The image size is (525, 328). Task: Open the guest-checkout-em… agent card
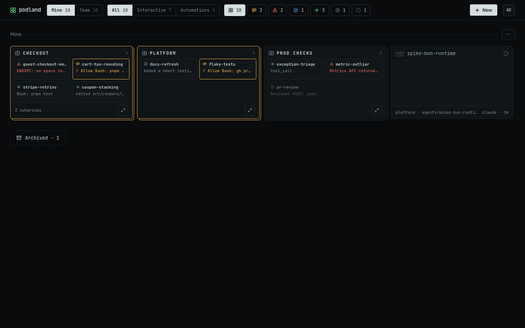click(42, 69)
